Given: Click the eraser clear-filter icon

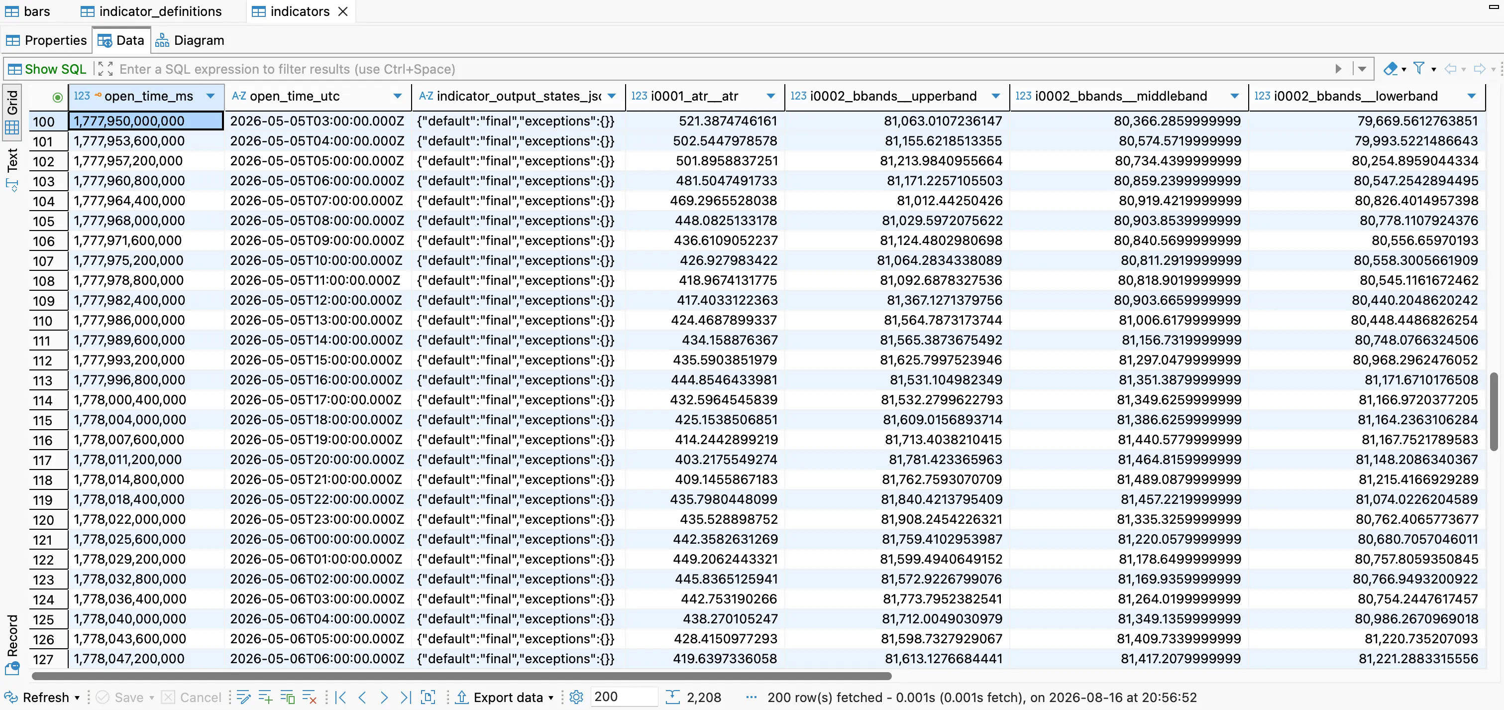Looking at the screenshot, I should (x=1390, y=69).
